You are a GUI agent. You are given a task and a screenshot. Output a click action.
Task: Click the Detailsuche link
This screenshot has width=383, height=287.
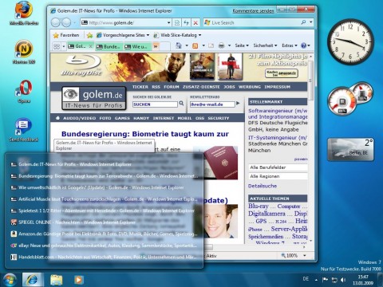(263, 186)
